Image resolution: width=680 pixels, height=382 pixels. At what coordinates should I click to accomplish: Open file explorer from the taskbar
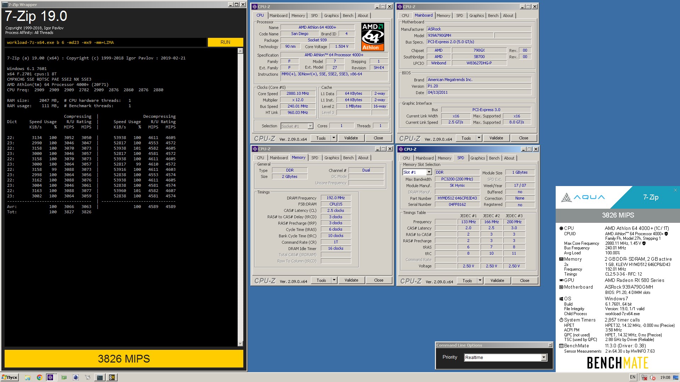point(28,377)
